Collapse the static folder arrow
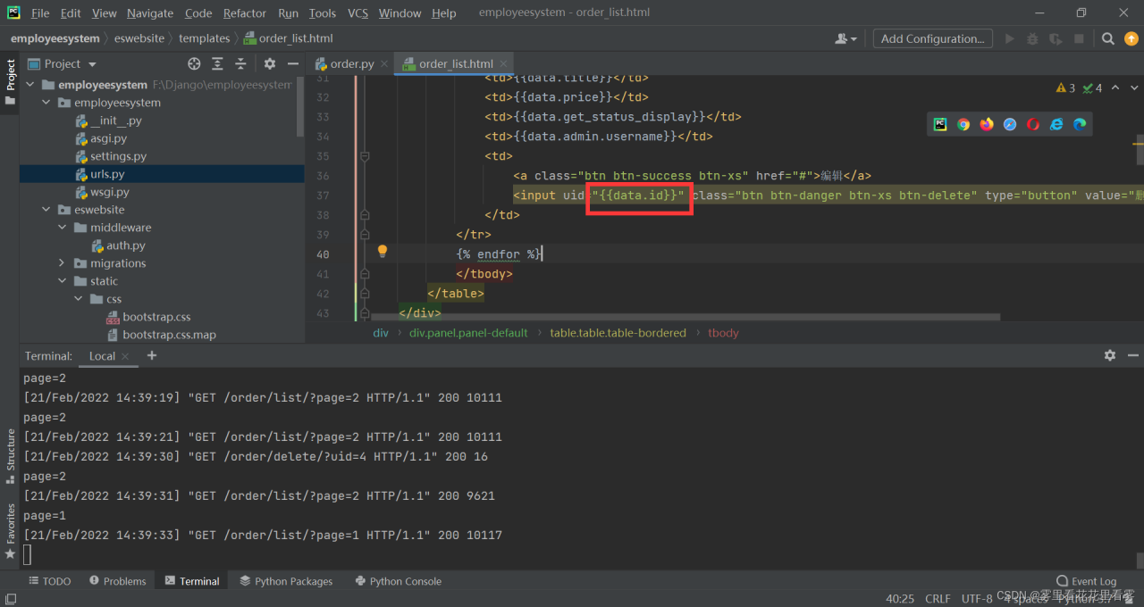This screenshot has height=607, width=1144. point(63,281)
